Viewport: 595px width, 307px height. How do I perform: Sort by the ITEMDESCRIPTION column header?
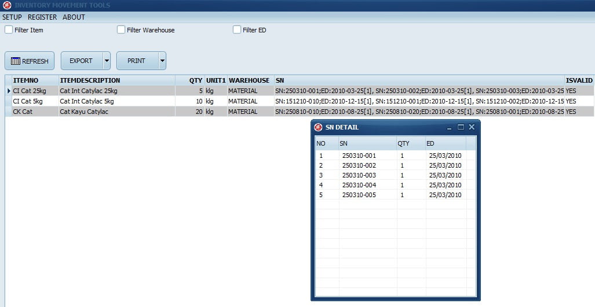[x=90, y=80]
